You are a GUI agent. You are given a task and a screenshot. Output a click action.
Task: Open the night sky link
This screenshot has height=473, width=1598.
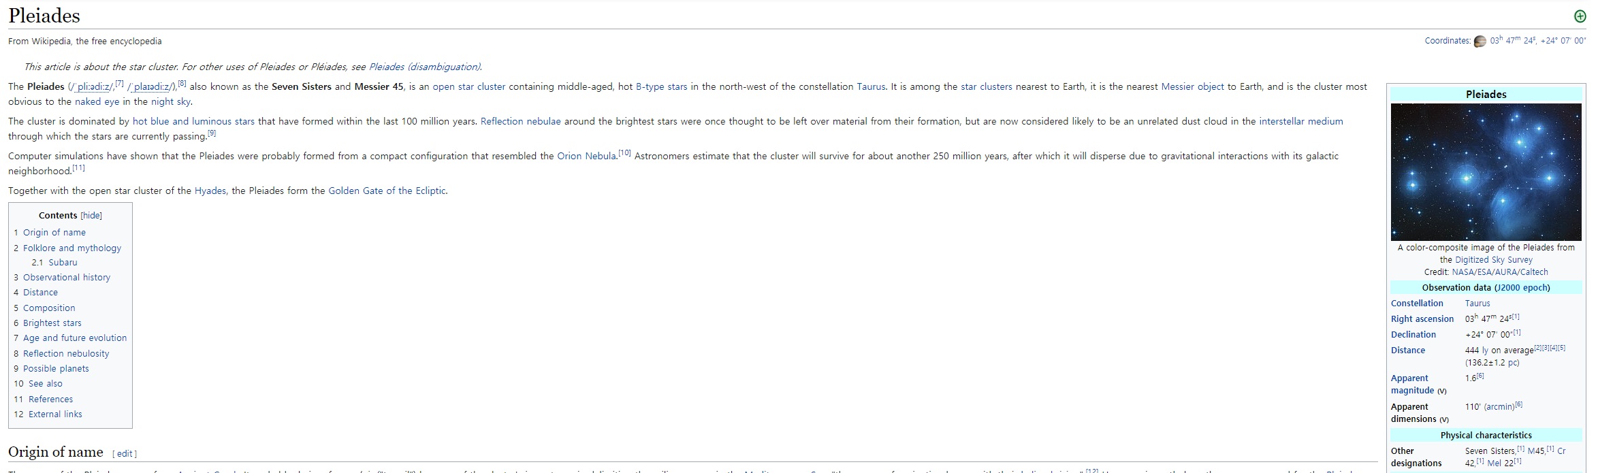pyautogui.click(x=171, y=101)
